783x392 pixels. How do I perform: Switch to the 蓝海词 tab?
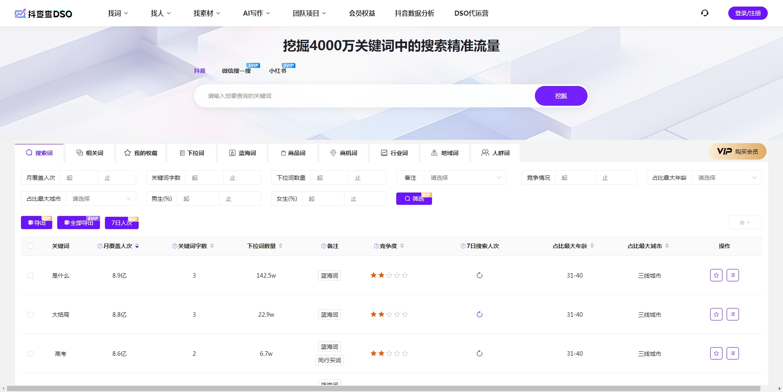[x=242, y=153]
